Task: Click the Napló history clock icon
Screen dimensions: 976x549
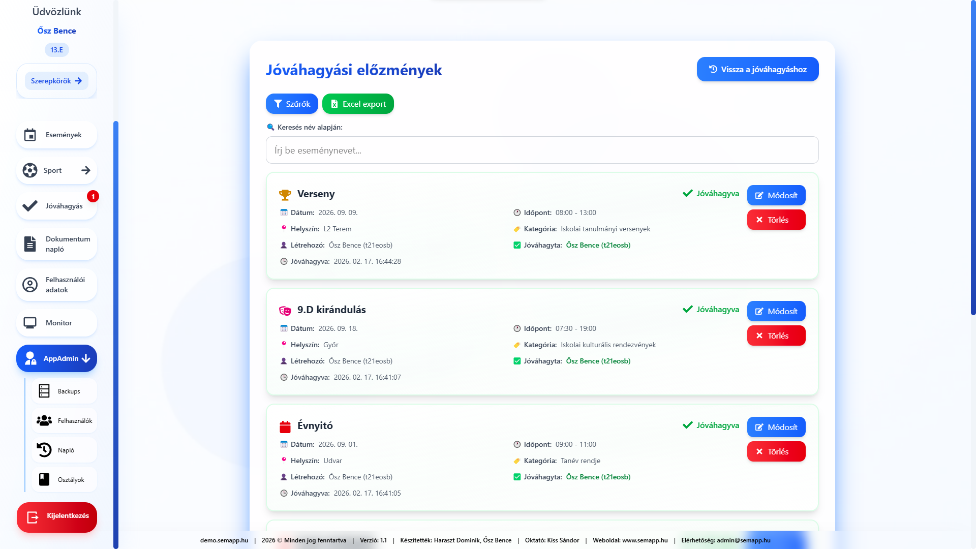Action: pos(44,450)
